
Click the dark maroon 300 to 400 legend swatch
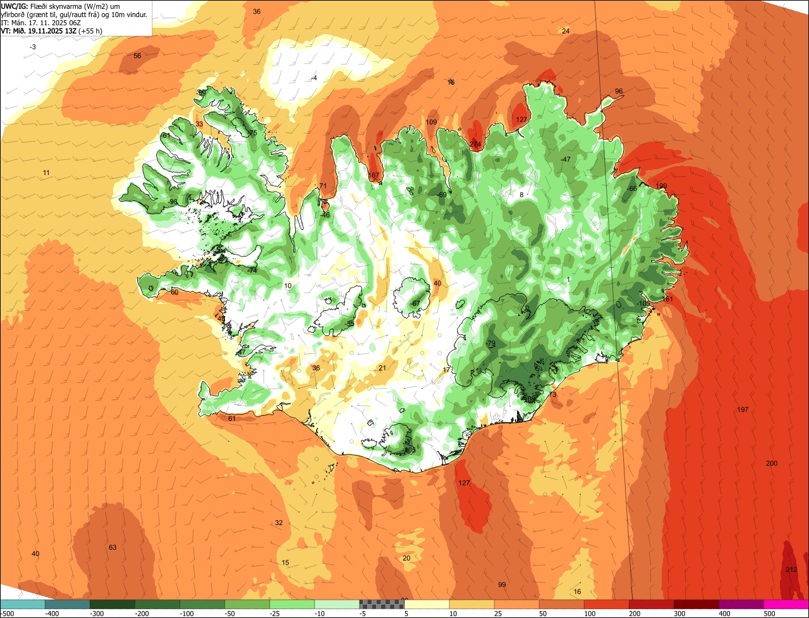click(x=696, y=604)
